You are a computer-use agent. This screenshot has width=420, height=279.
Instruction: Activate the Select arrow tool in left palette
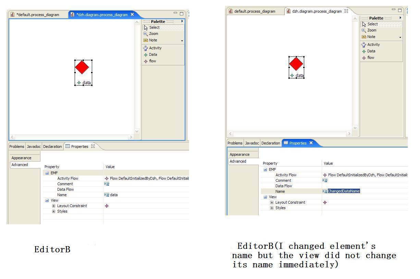163,27
